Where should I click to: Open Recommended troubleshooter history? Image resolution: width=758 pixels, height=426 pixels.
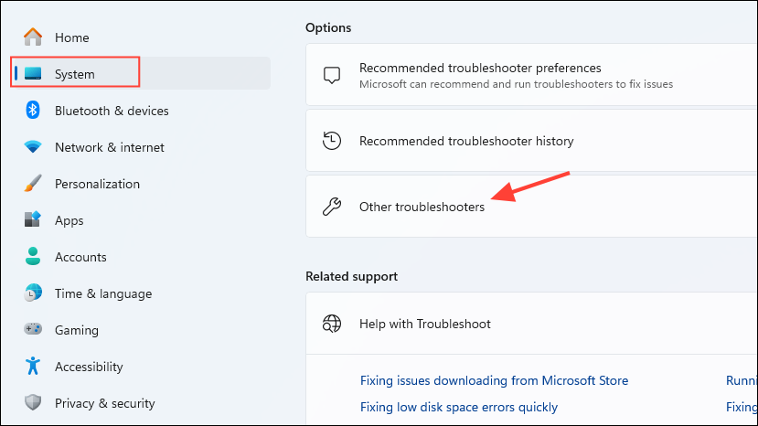(x=466, y=141)
